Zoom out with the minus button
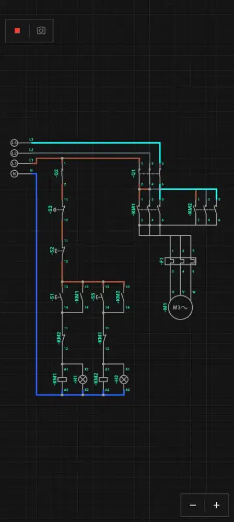234x522 pixels. click(x=193, y=505)
